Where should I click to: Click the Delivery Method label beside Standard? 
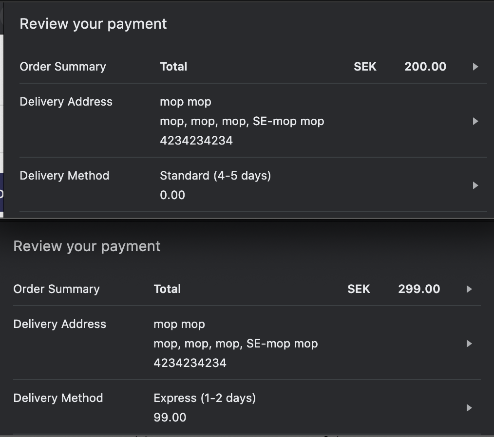click(64, 176)
